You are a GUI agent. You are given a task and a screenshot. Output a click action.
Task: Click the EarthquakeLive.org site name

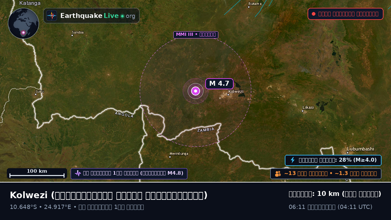pyautogui.click(x=98, y=16)
